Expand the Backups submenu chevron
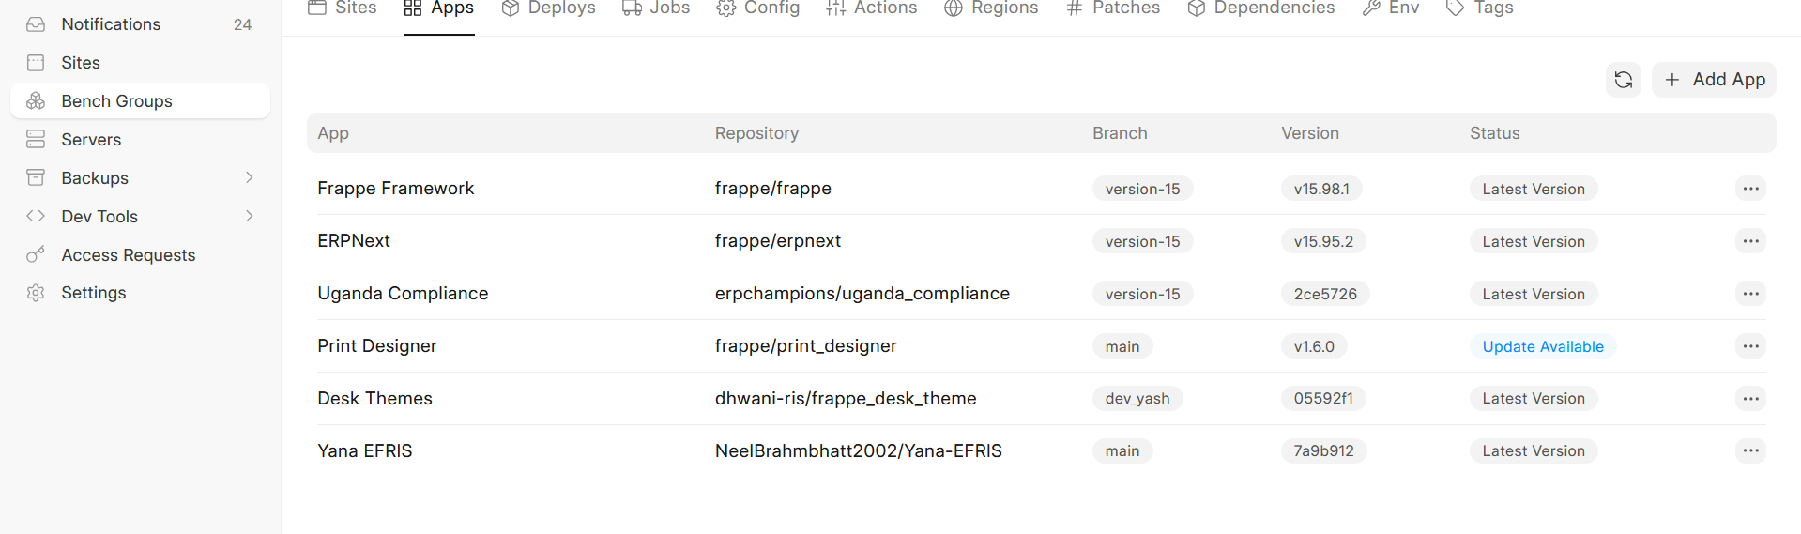Screen dimensions: 1801x534 pos(249,178)
